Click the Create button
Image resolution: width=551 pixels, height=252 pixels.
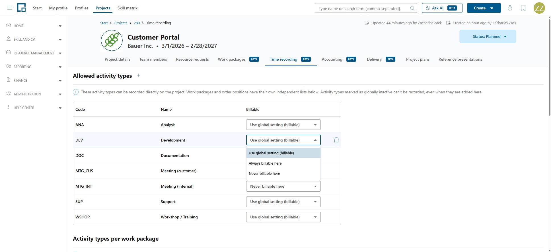(x=484, y=8)
